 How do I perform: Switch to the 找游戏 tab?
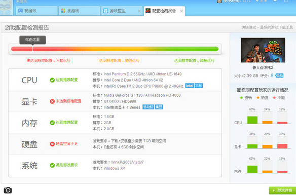79,11
